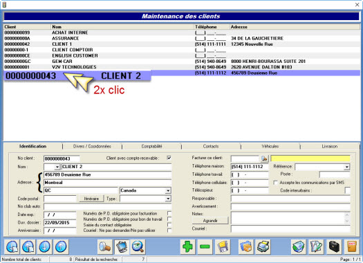
Task: Sort by Nom column header
Action: click(x=122, y=27)
